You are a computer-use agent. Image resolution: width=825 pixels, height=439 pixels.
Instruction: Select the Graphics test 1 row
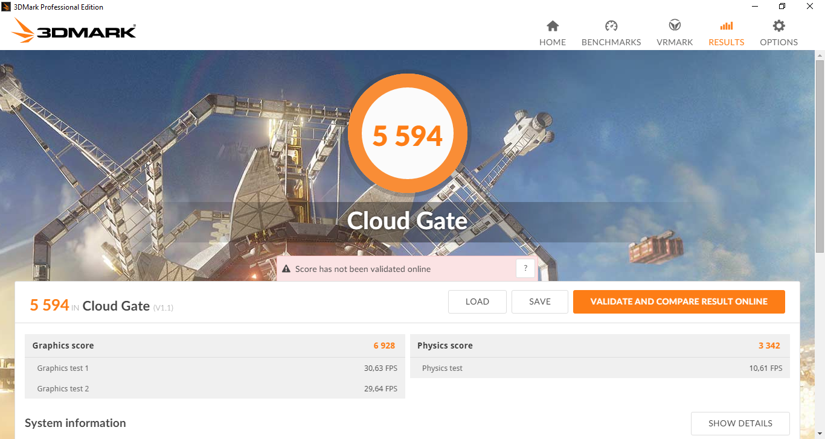pyautogui.click(x=214, y=368)
